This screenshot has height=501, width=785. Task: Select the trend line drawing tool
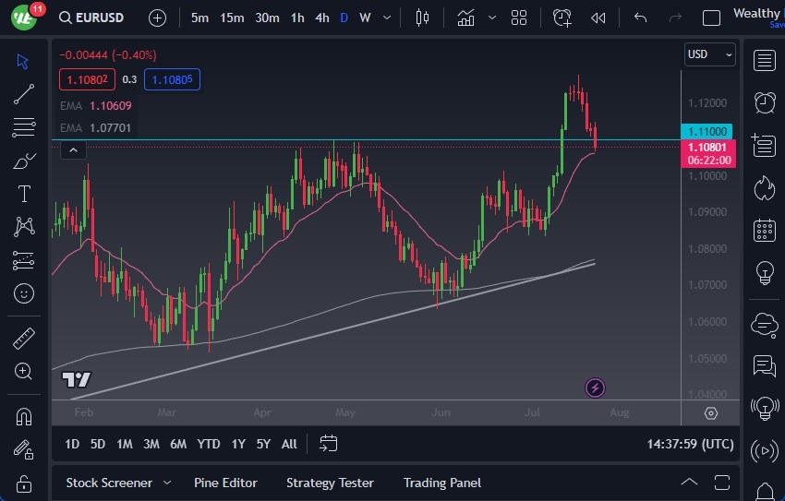click(24, 93)
